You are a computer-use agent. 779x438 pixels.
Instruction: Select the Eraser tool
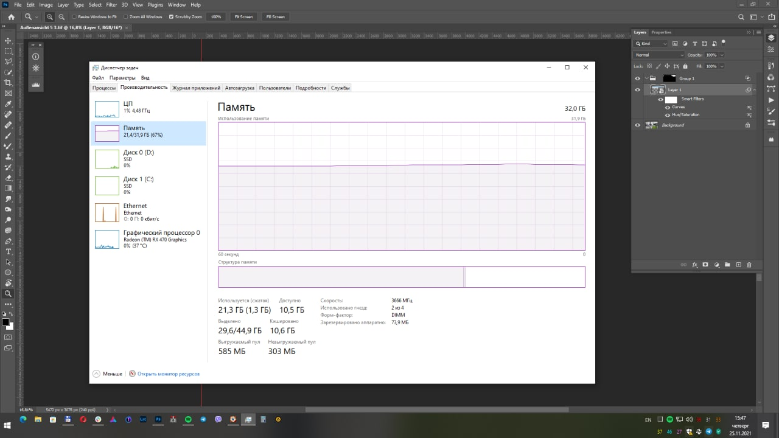[x=8, y=178]
